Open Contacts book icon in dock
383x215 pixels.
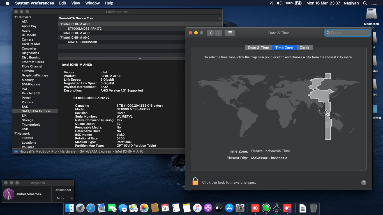(155, 208)
